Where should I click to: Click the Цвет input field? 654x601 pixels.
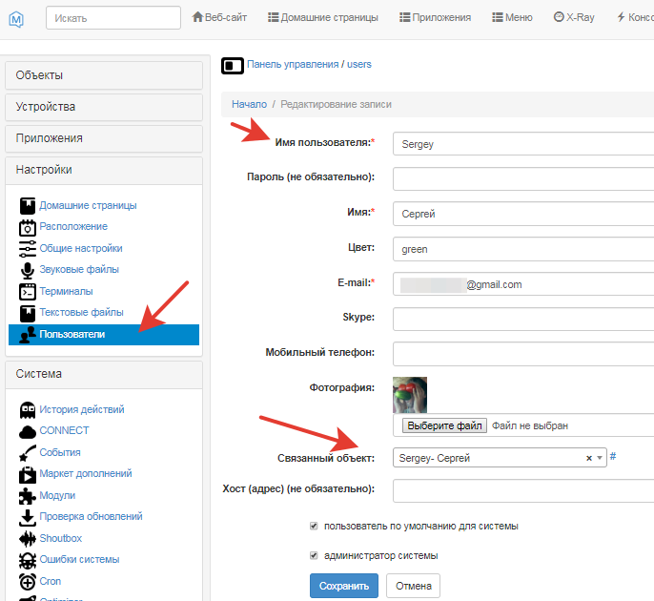click(x=522, y=249)
